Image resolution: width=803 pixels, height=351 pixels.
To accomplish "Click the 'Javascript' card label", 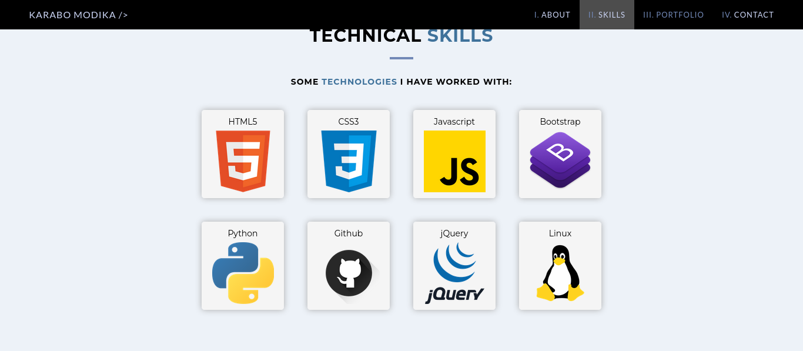I will pyautogui.click(x=454, y=122).
